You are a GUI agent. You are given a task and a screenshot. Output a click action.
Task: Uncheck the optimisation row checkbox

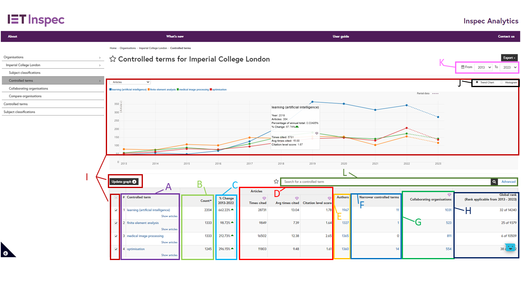click(x=116, y=249)
